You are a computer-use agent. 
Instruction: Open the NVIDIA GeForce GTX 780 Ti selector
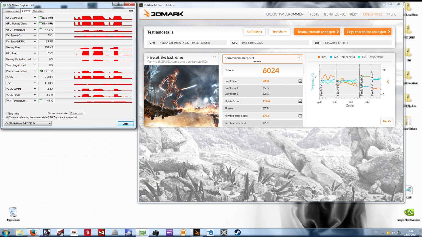pos(28,123)
